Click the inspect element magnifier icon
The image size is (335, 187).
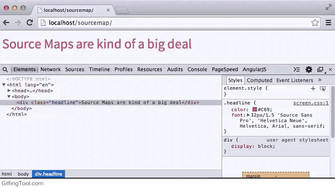[x=5, y=69]
